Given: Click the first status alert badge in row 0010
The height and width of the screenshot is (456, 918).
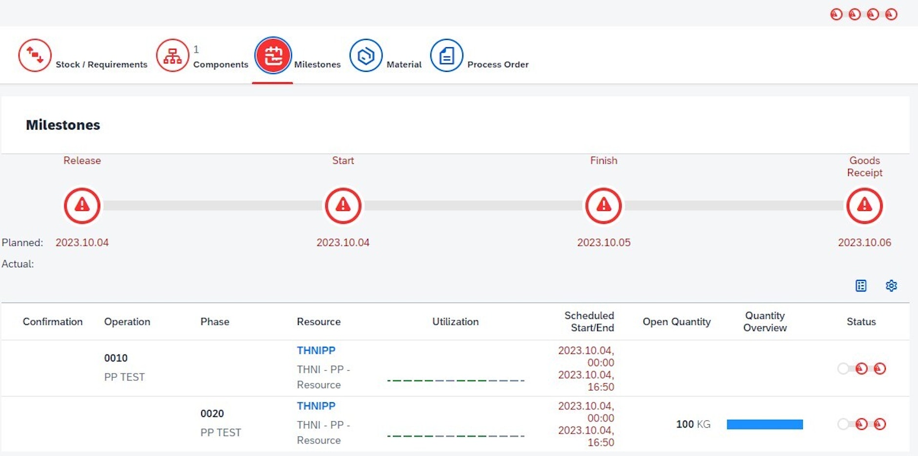Looking at the screenshot, I should click(x=861, y=369).
